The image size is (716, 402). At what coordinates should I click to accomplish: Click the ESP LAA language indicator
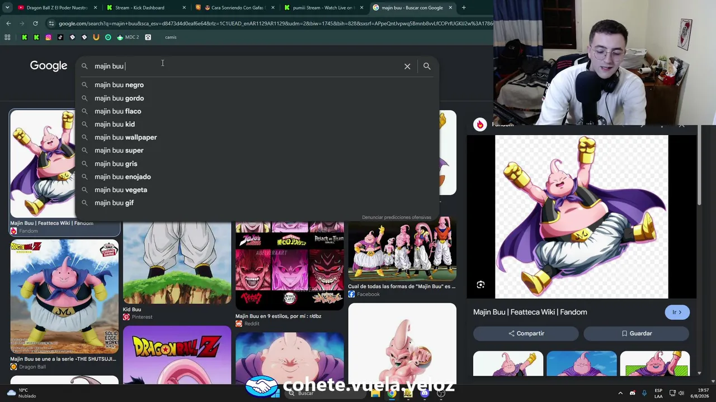658,393
